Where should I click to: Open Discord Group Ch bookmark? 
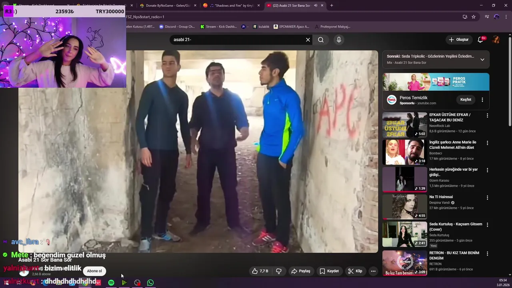pyautogui.click(x=177, y=27)
